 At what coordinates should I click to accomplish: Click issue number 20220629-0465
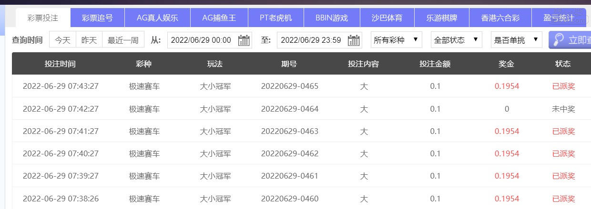click(290, 86)
